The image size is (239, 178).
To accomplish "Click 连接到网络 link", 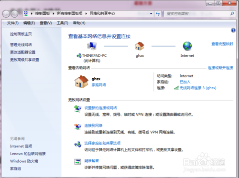I will click(93, 126).
